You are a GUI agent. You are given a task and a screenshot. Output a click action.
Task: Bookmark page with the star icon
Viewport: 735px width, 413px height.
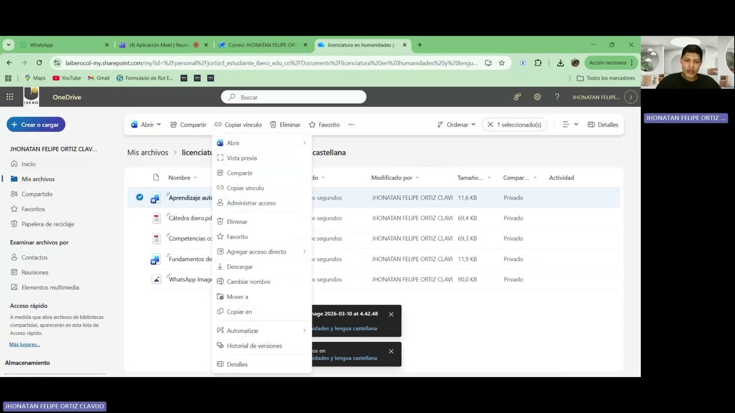pos(501,63)
